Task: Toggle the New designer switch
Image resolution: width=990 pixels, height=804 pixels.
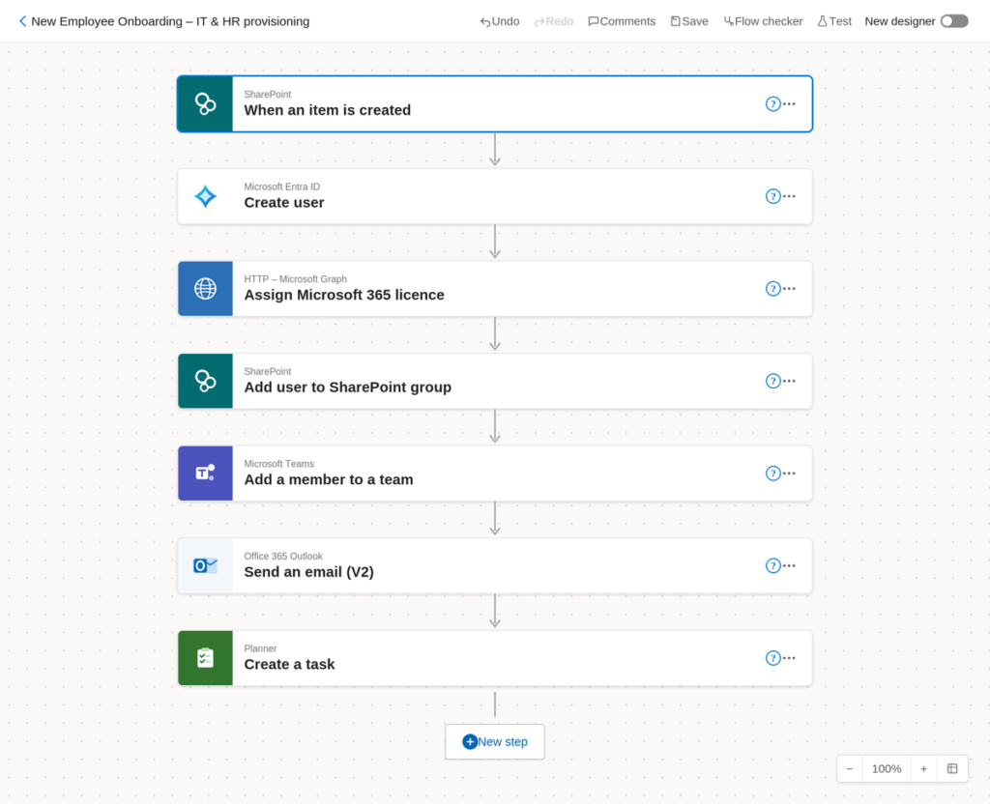Action: coord(954,21)
